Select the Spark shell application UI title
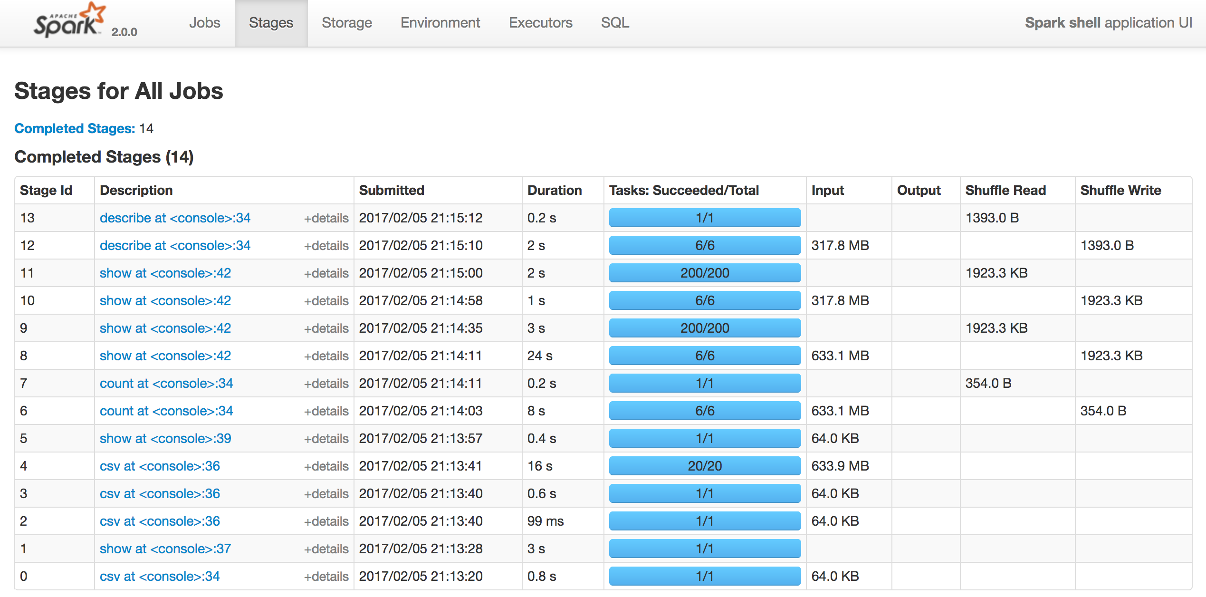Image resolution: width=1206 pixels, height=597 pixels. pyautogui.click(x=1109, y=23)
